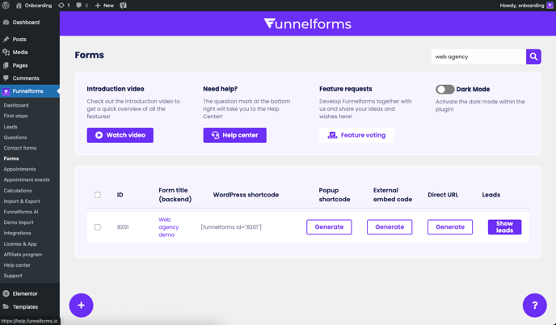Open the Calculations submenu
Image resolution: width=556 pixels, height=325 pixels.
tap(18, 191)
